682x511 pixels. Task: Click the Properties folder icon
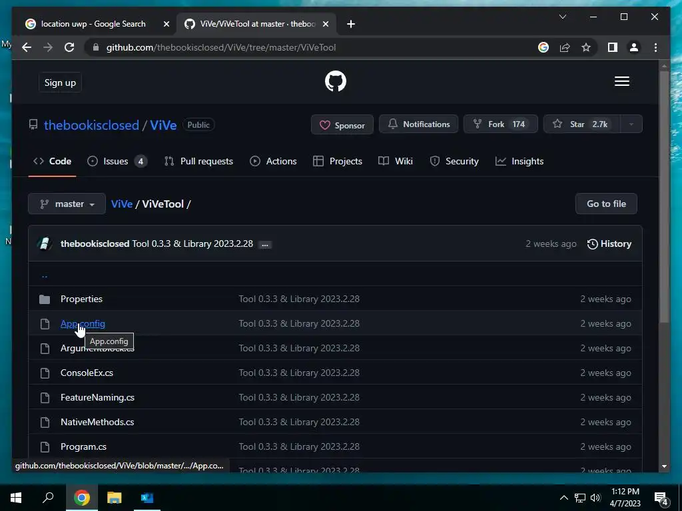[45, 299]
